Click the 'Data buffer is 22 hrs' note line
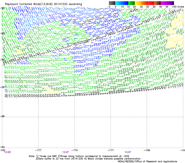This screenshot has height=163, width=185. [88, 159]
